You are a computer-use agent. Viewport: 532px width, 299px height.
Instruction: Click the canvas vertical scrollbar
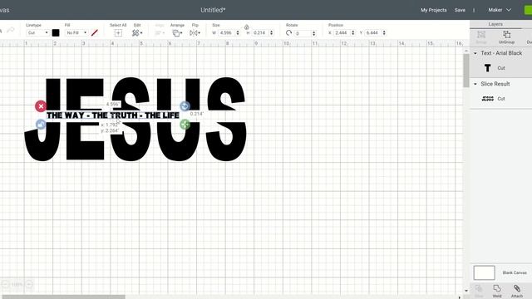point(466,71)
